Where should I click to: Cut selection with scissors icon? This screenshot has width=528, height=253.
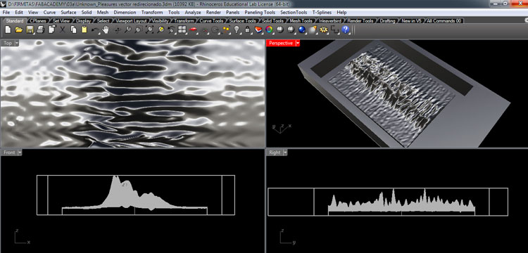(x=63, y=30)
